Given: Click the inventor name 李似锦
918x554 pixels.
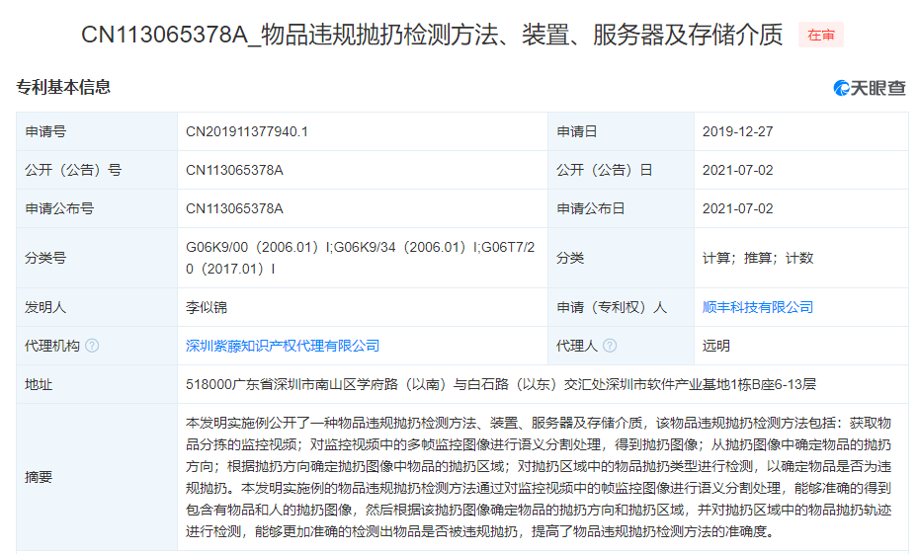Looking at the screenshot, I should 207,307.
